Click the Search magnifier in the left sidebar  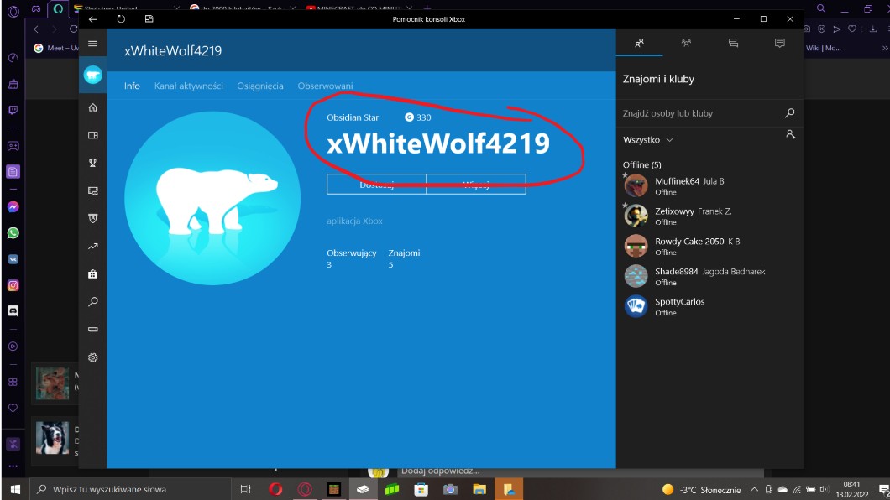tap(92, 301)
